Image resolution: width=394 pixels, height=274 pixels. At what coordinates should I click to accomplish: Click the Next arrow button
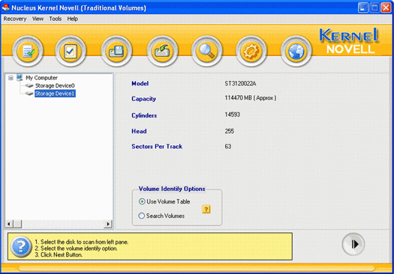click(353, 244)
